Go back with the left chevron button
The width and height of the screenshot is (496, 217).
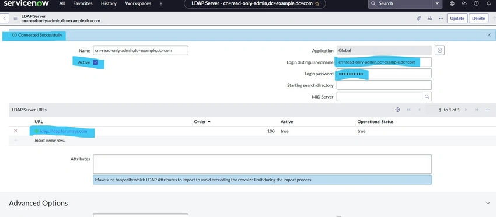4,18
